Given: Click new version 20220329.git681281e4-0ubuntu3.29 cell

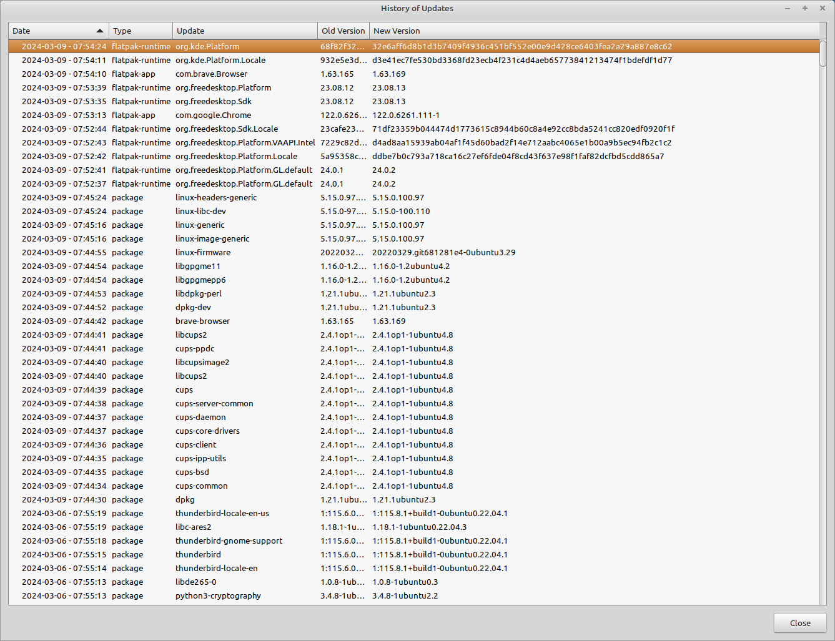Looking at the screenshot, I should [444, 252].
